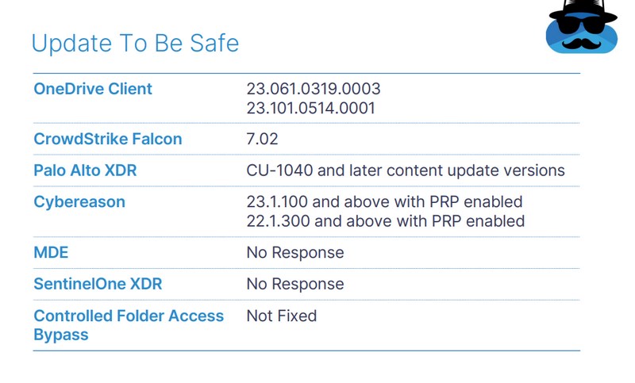
Task: Click the CrowdStrike Falcon label
Action: click(108, 140)
